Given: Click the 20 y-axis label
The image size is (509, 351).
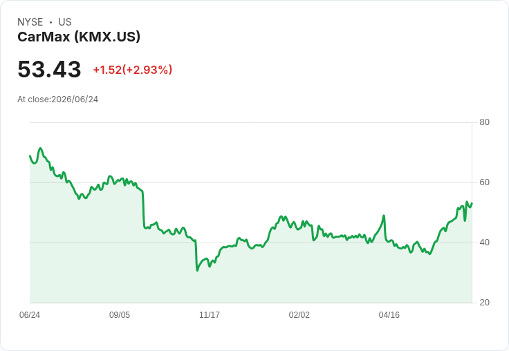Looking at the screenshot, I should (484, 303).
